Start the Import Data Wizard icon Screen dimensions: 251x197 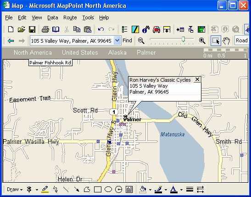(180, 29)
